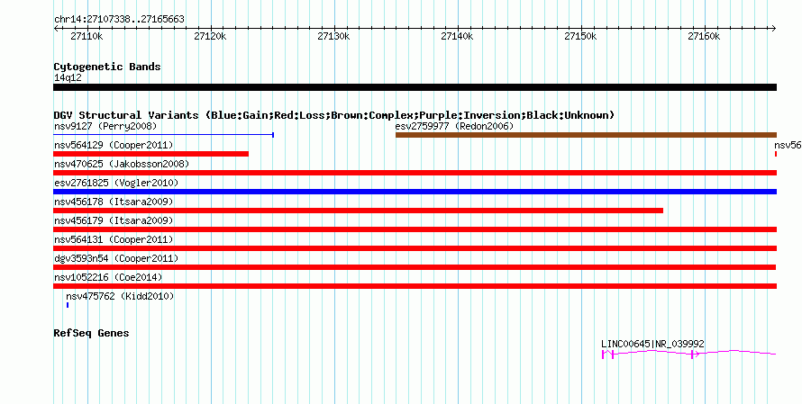Click the 27120k ruler tick label
The image size is (802, 404).
tap(210, 37)
